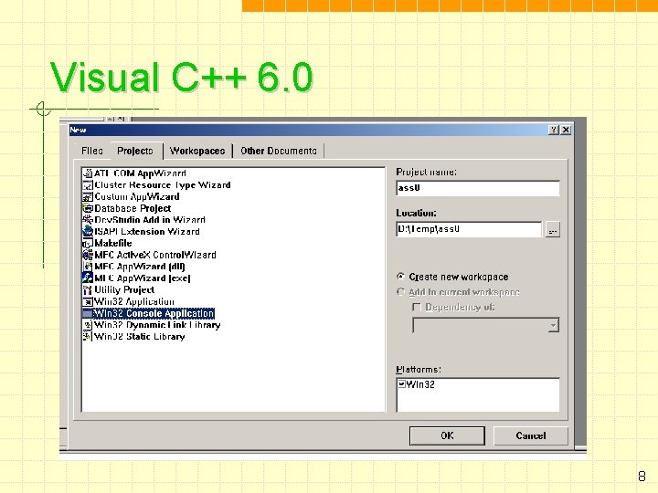658x493 pixels.
Task: Click the Win32 Application icon
Action: click(88, 301)
